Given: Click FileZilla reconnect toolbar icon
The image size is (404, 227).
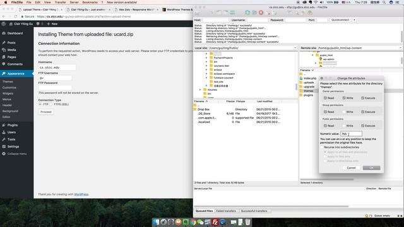Looking at the screenshot, I should 275,13.
